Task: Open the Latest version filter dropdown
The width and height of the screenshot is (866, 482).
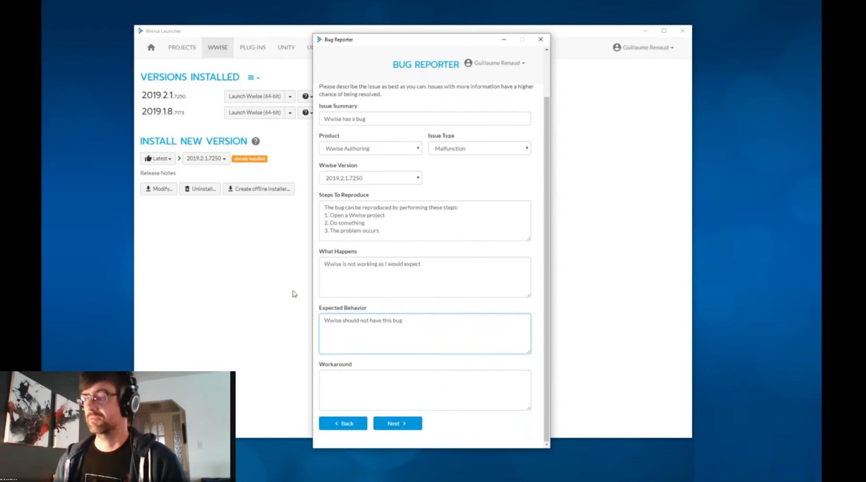Action: (158, 159)
